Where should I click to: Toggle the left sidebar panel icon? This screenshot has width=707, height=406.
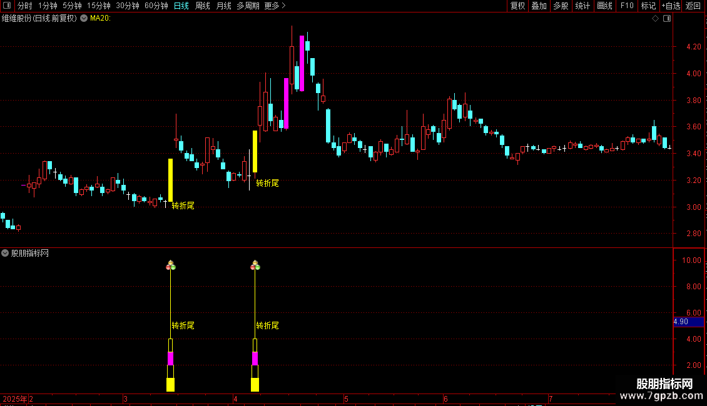click(7, 6)
